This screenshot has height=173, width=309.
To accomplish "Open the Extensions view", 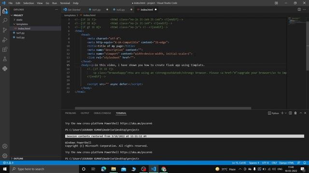I will [5, 49].
